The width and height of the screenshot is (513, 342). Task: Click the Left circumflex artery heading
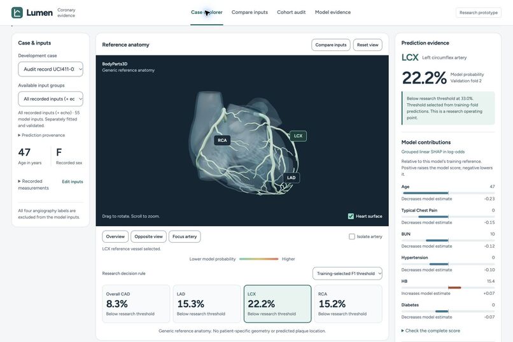pyautogui.click(x=444, y=57)
